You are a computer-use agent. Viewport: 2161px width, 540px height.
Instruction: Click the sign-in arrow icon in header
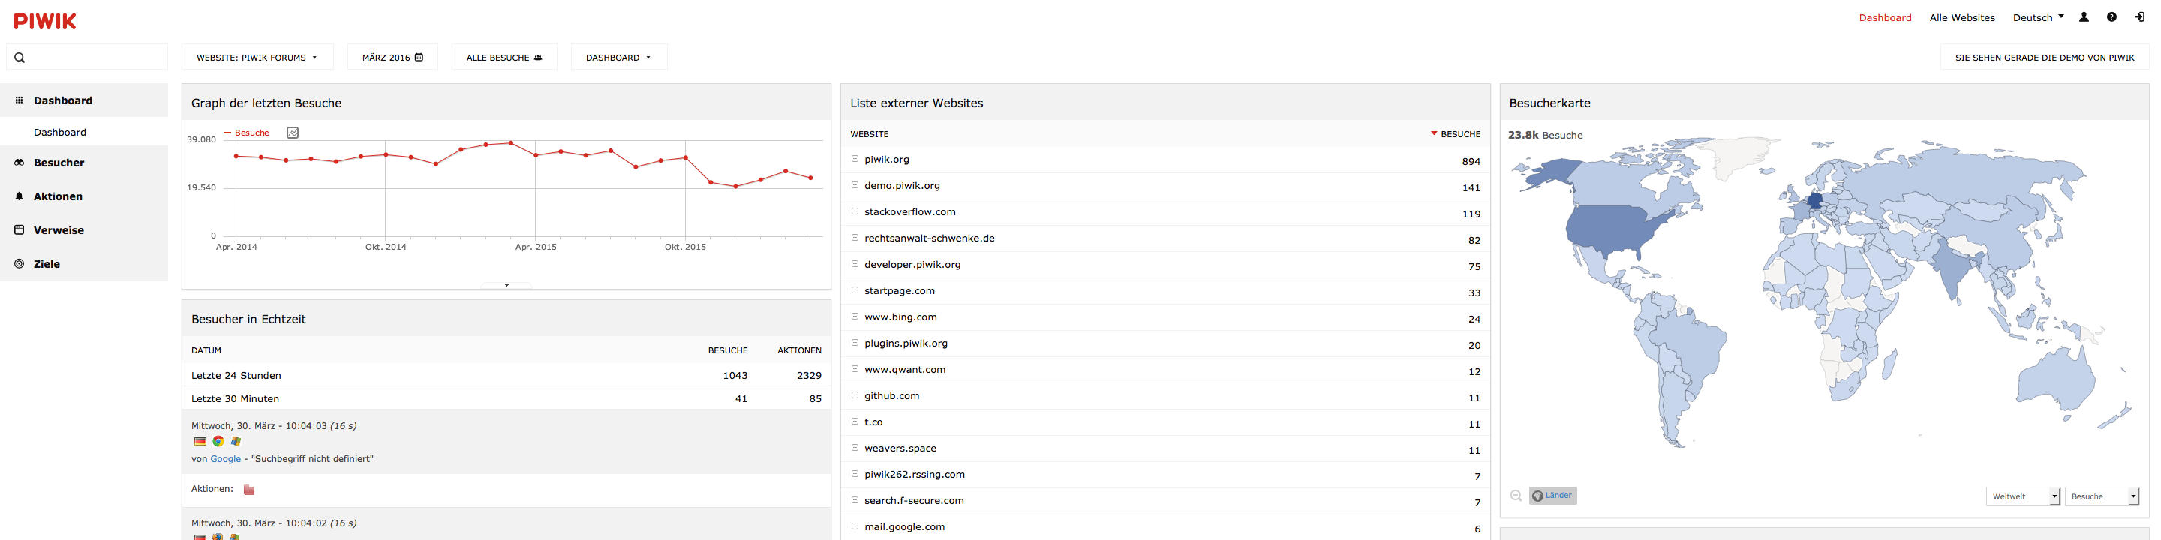2140,16
